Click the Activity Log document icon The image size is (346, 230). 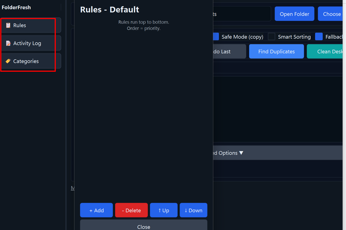(x=8, y=43)
